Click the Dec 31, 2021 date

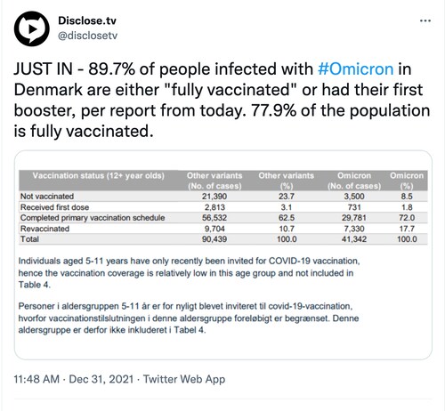[101, 379]
